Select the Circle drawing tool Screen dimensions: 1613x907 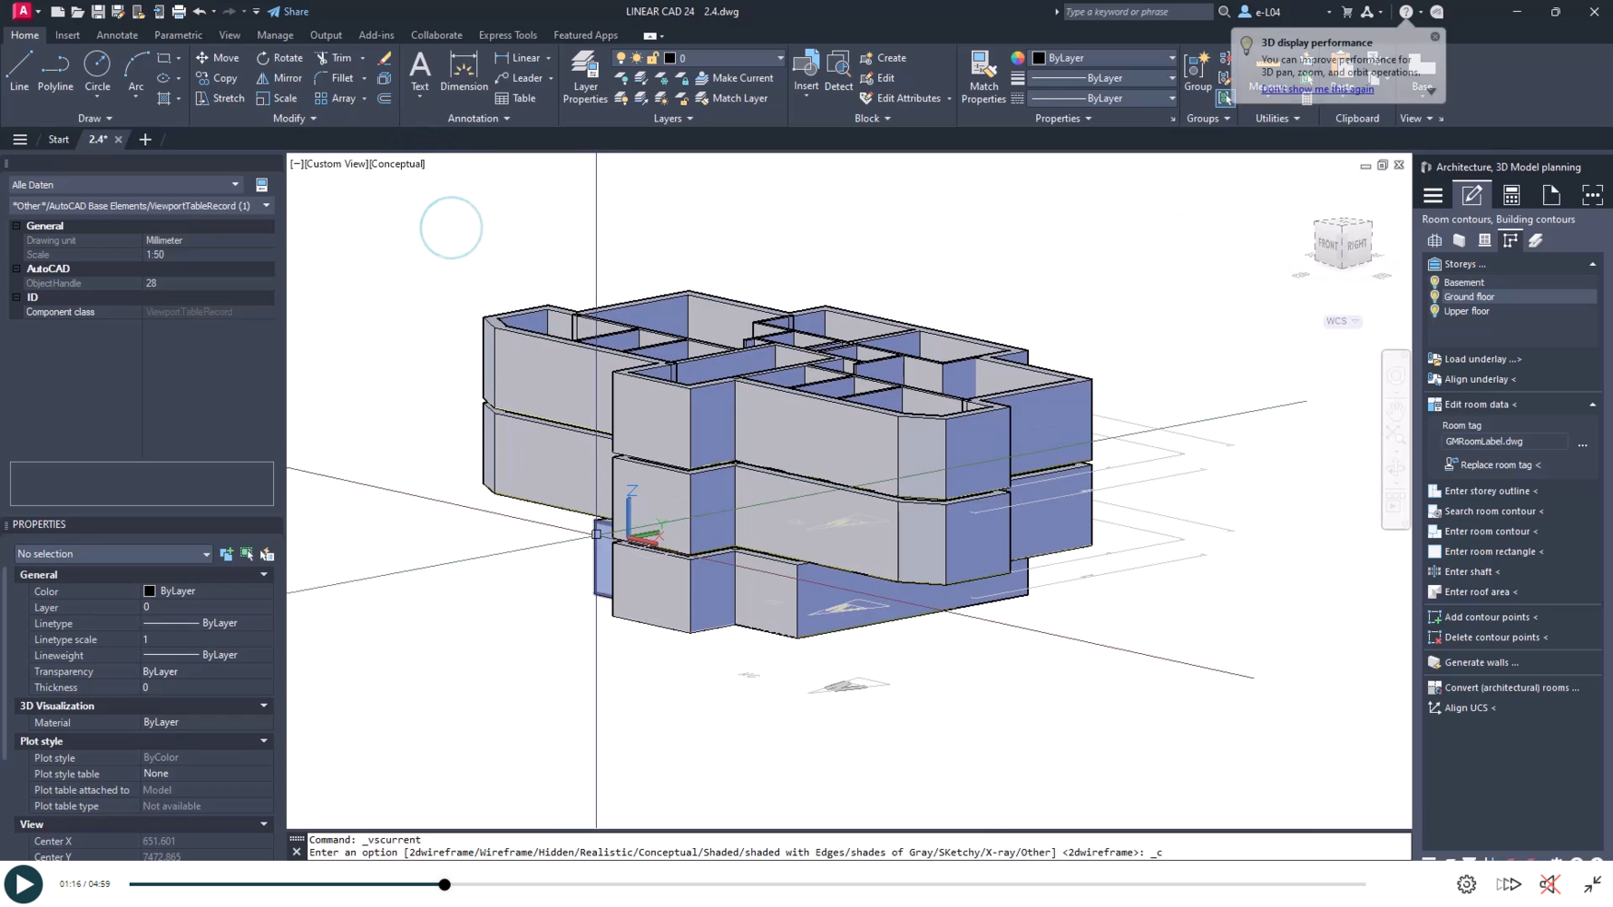(x=97, y=72)
